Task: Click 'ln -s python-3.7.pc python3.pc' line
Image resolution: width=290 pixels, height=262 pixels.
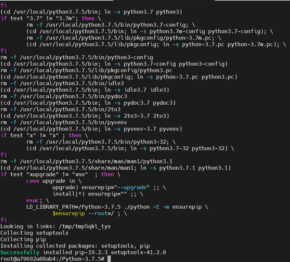Action: point(119,77)
